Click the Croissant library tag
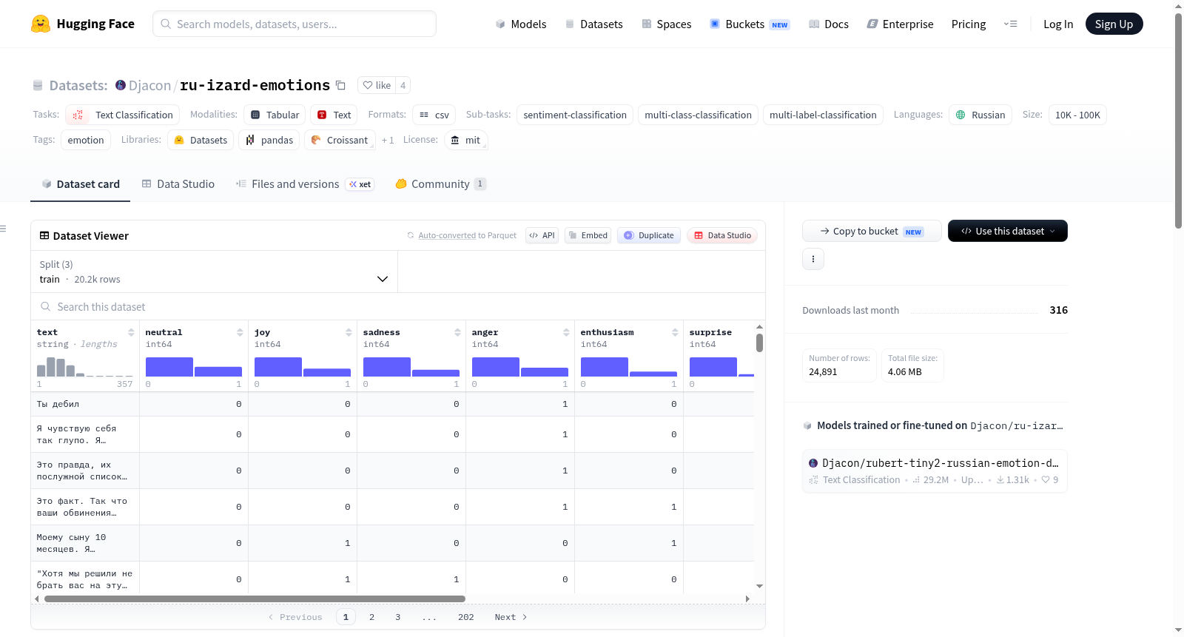This screenshot has height=637, width=1184. pyautogui.click(x=340, y=140)
